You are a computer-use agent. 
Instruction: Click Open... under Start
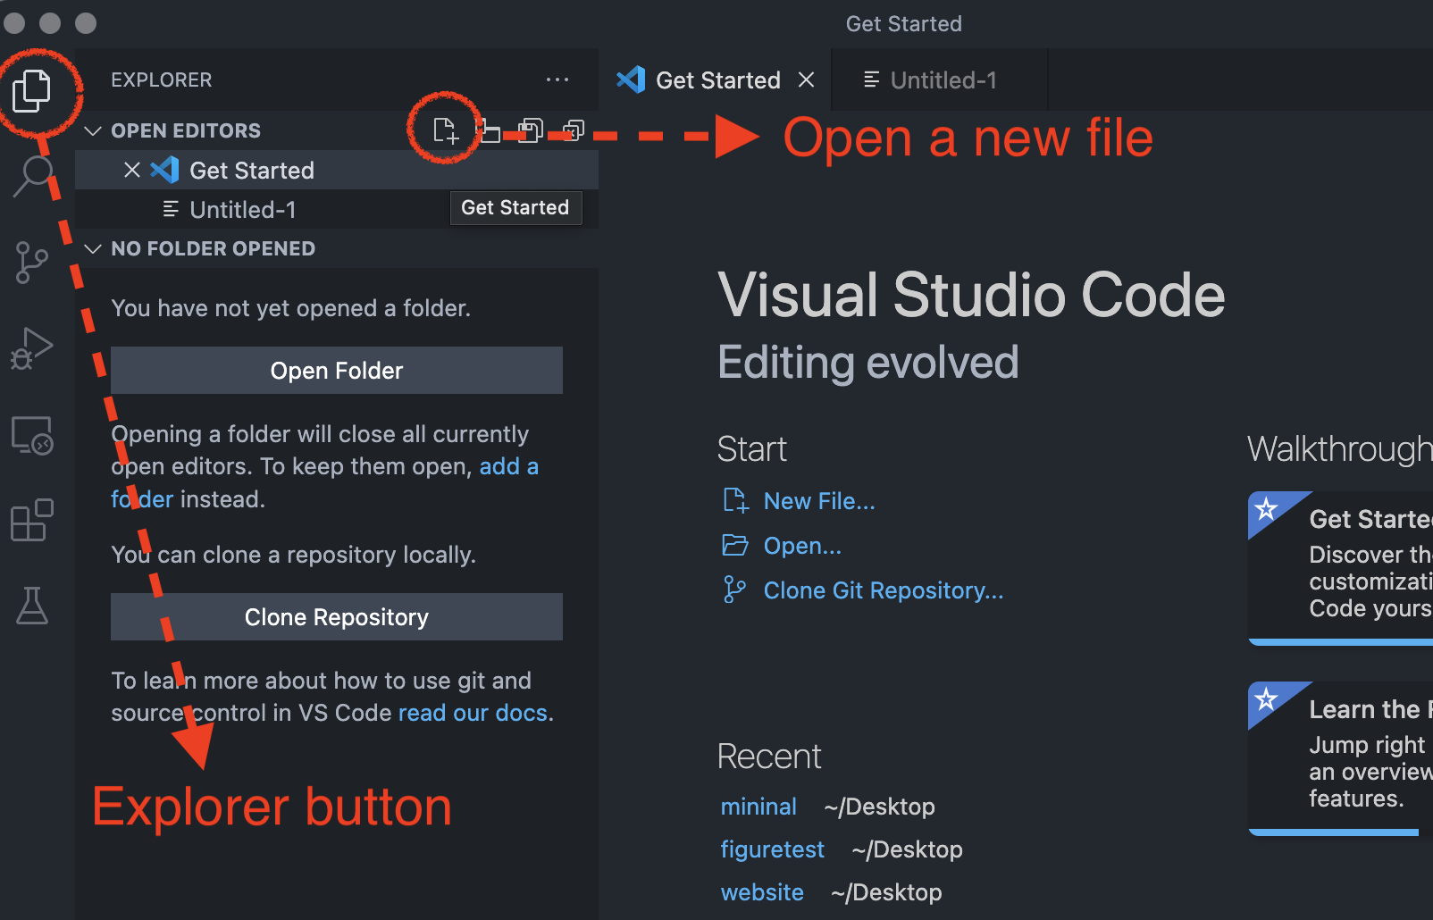[802, 546]
